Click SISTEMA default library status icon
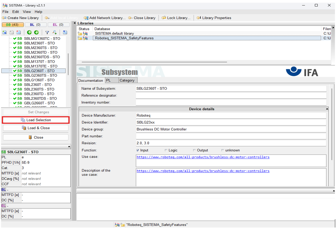 click(x=83, y=34)
